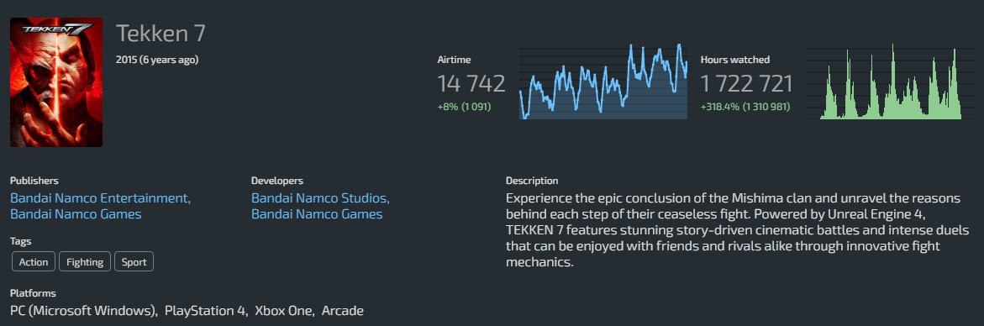Open Bandai Namco Studios developer link
Viewport: 984px width, 326px height.
pyautogui.click(x=321, y=198)
